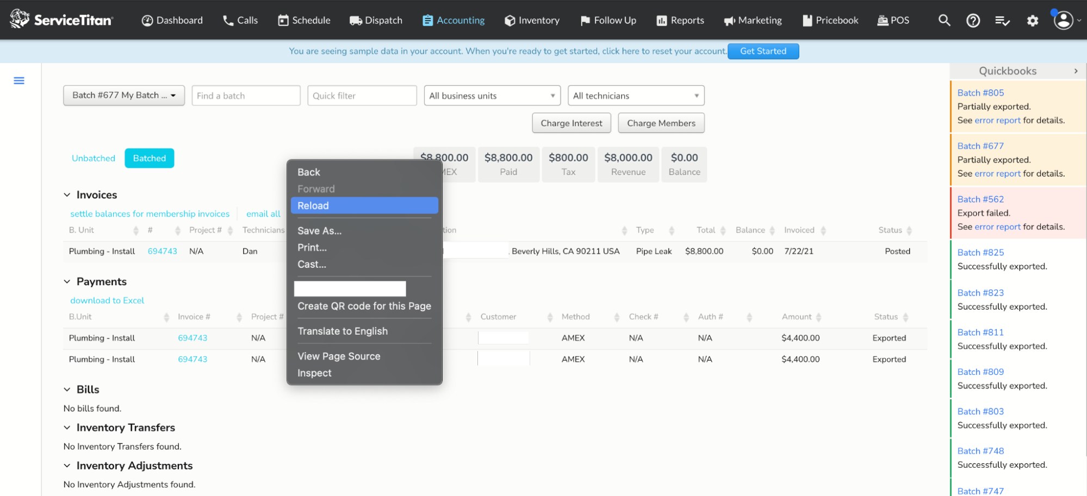1087x496 pixels.
Task: Choose Cast... in the context menu
Action: 364,265
